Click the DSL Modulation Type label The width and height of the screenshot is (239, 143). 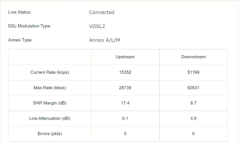[x=30, y=26]
